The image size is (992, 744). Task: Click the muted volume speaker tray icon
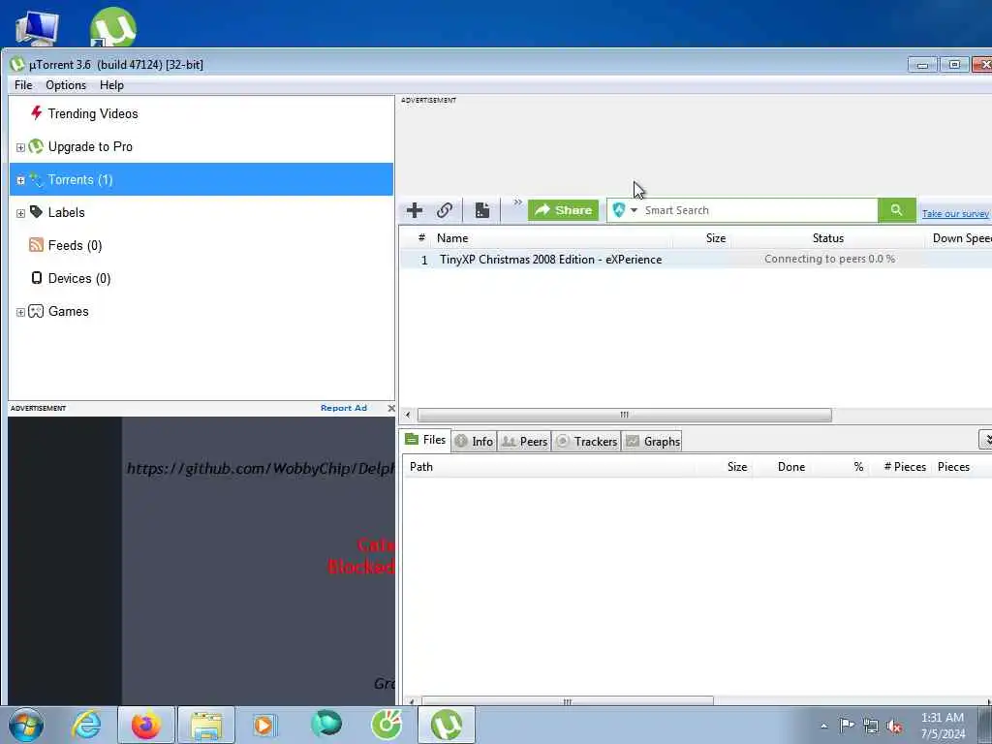point(894,727)
